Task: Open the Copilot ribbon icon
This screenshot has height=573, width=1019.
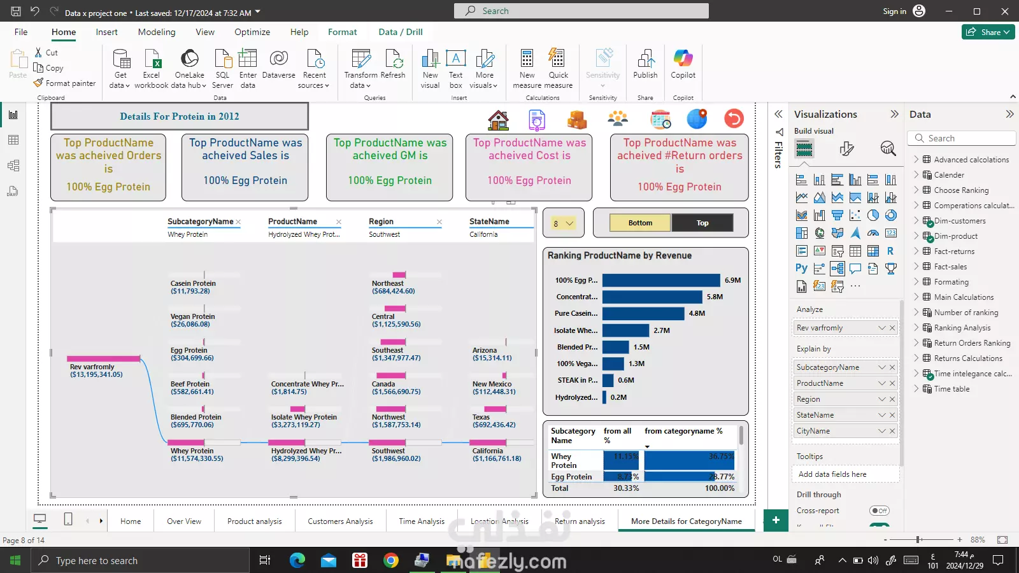Action: pos(683,59)
